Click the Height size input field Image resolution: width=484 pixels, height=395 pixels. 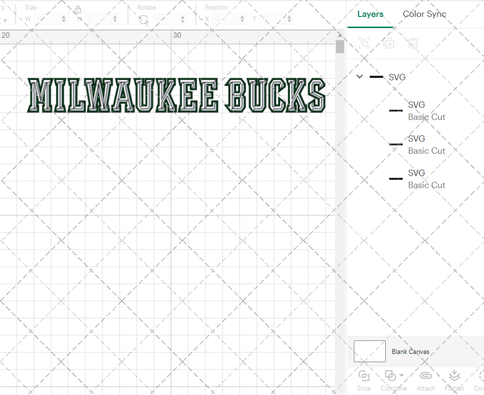(x=98, y=19)
